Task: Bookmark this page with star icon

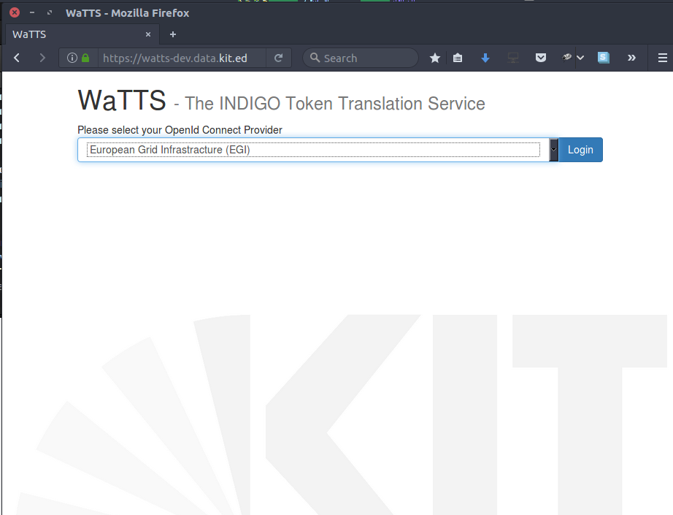Action: point(435,58)
